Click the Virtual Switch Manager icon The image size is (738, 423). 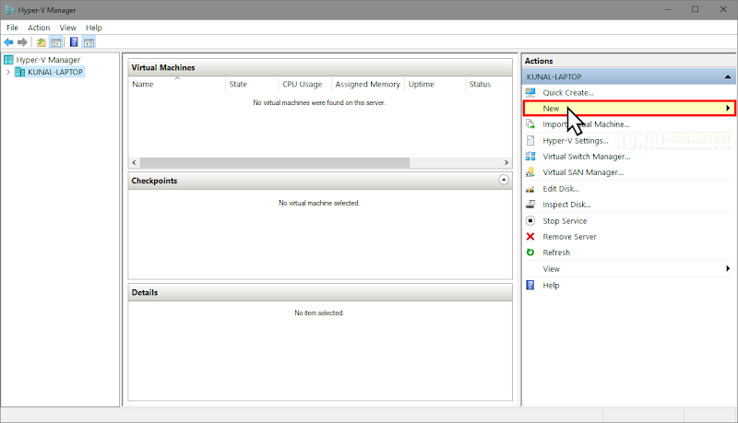point(530,157)
